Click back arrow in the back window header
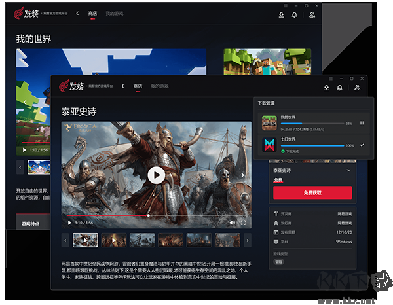393x305 pixels. (x=77, y=13)
